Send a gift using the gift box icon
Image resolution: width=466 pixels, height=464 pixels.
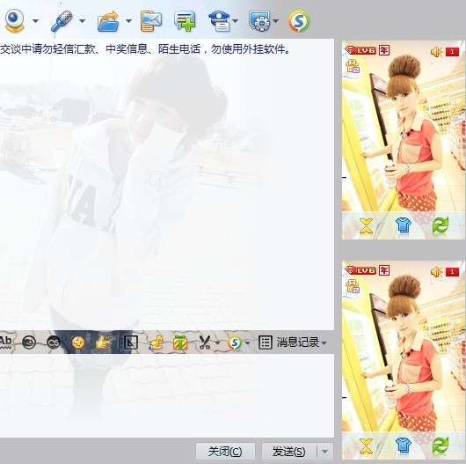(x=180, y=342)
